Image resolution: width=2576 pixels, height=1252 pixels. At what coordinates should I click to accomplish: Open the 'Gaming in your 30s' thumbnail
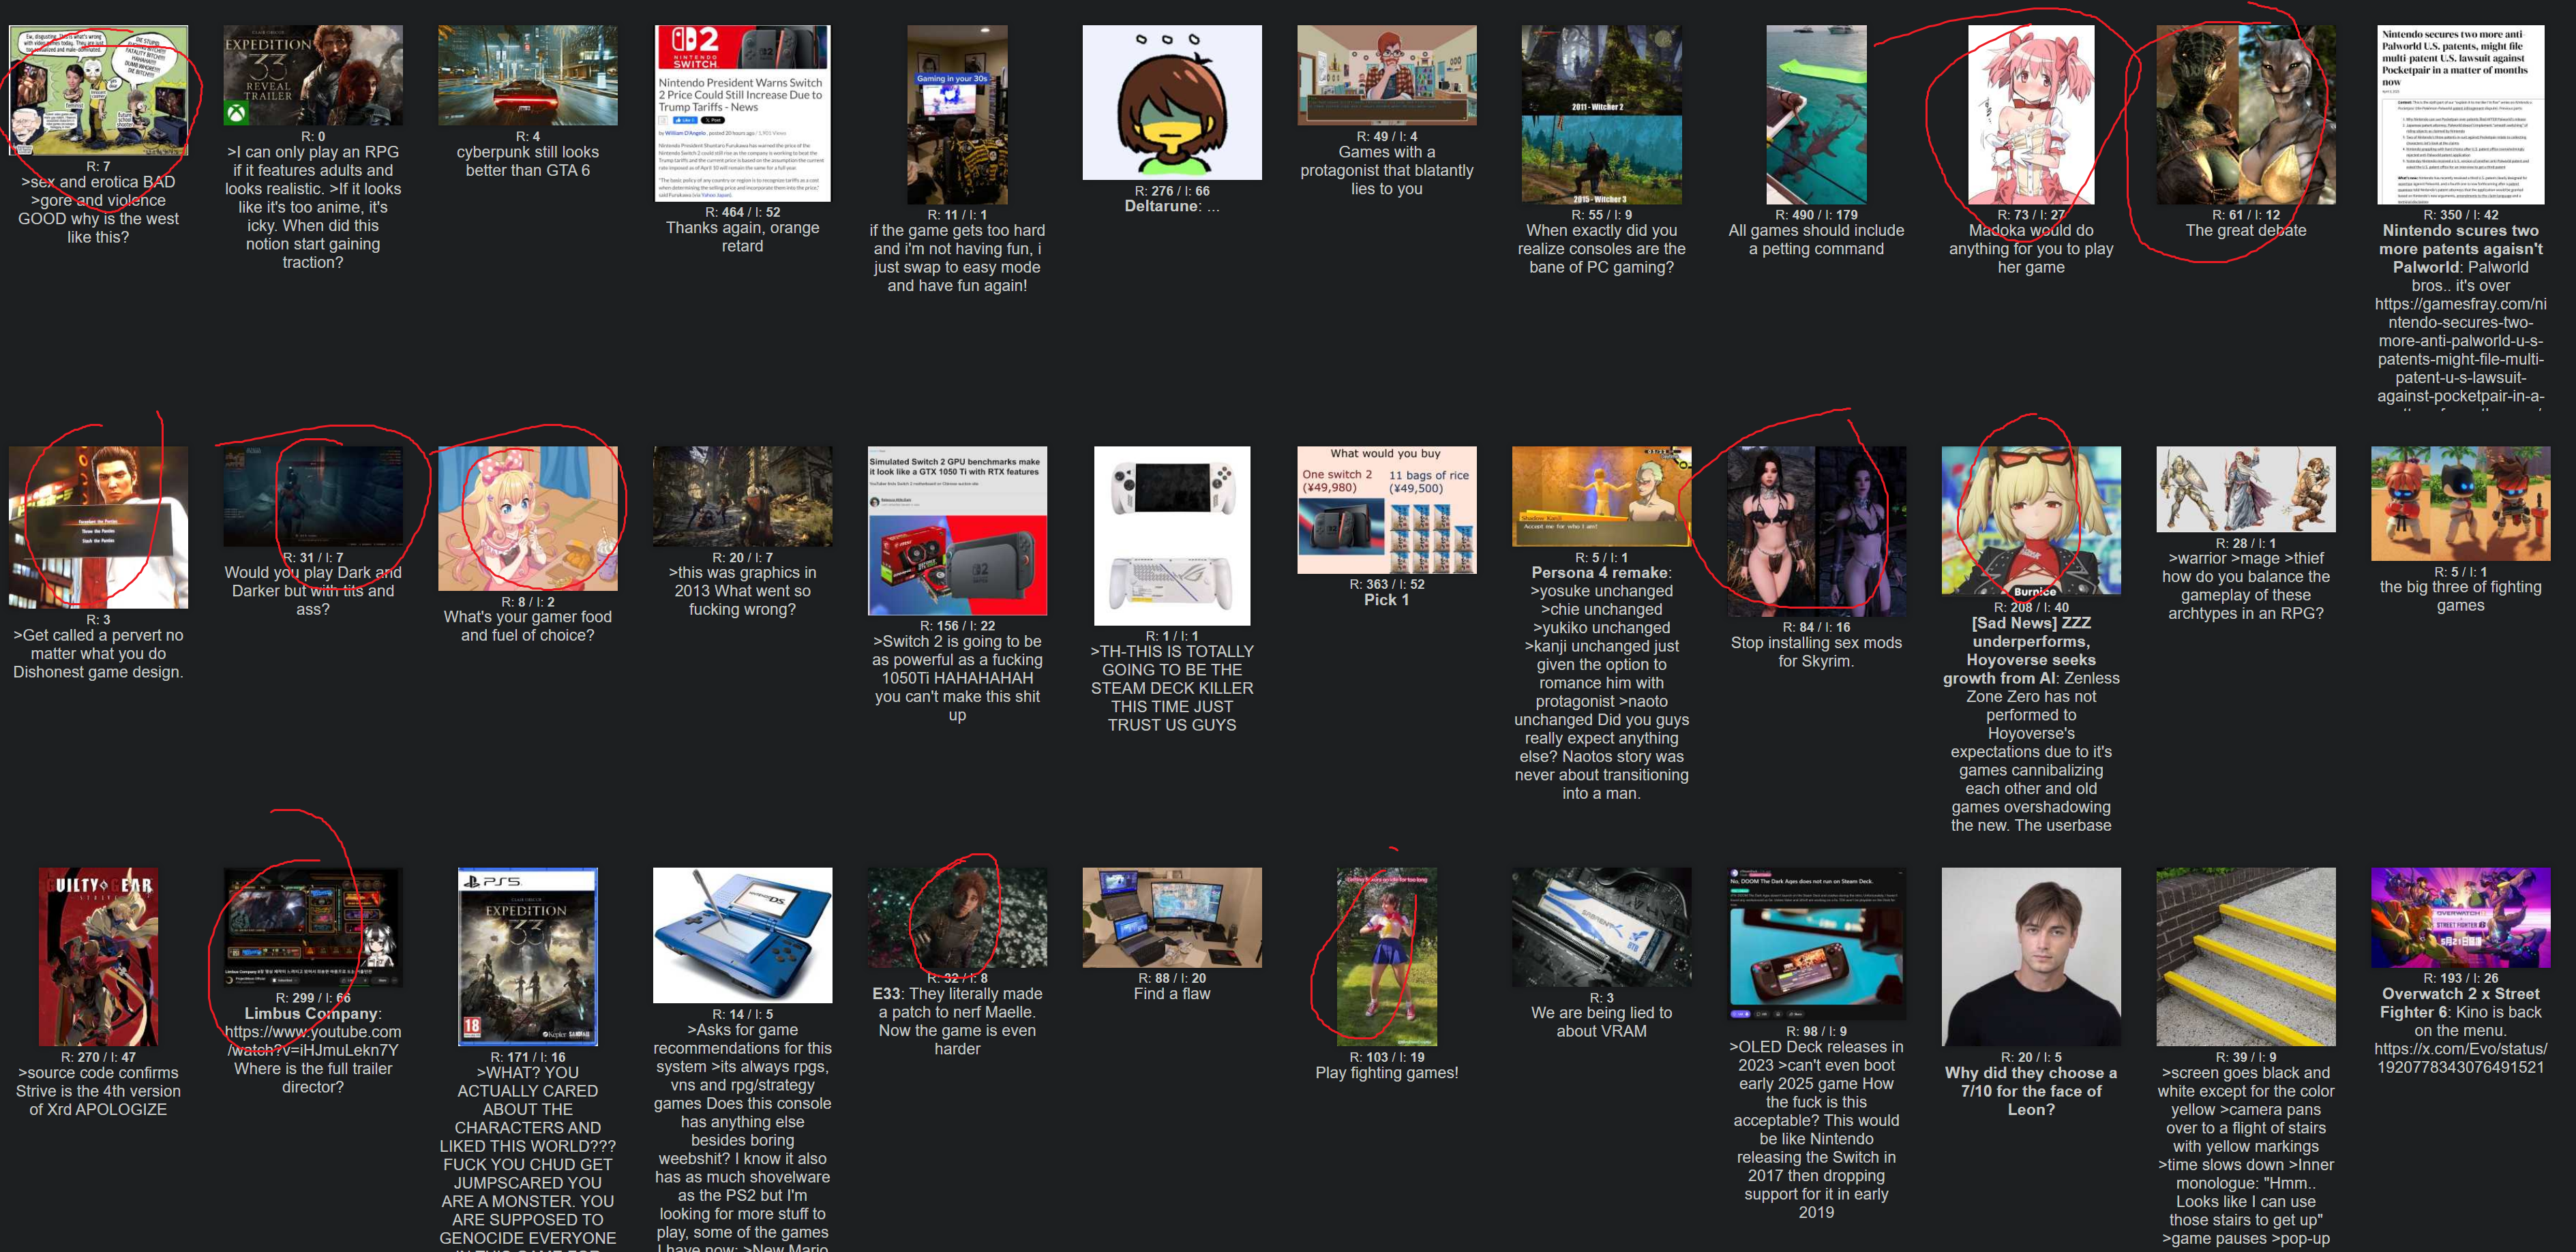tap(957, 115)
